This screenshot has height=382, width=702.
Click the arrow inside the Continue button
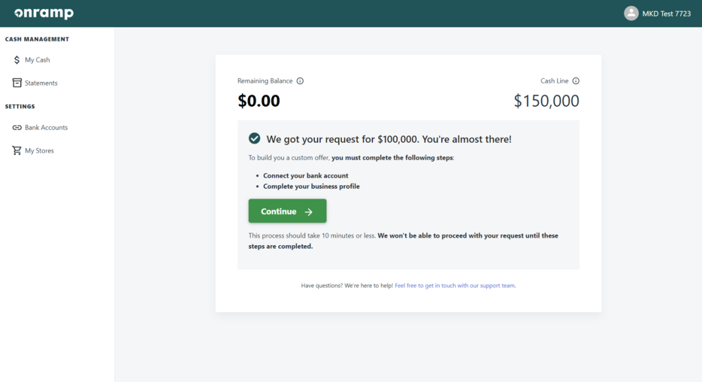(x=308, y=212)
